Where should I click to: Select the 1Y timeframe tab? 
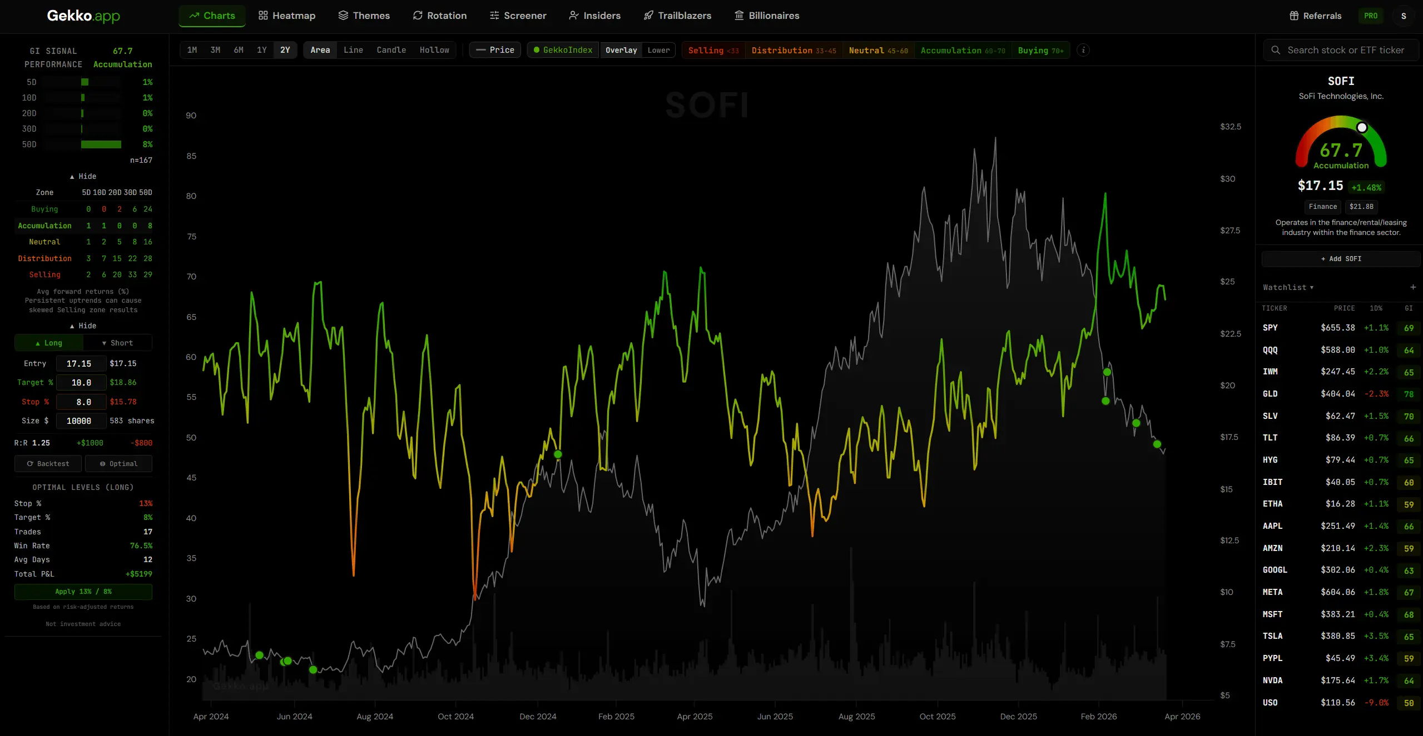click(262, 49)
